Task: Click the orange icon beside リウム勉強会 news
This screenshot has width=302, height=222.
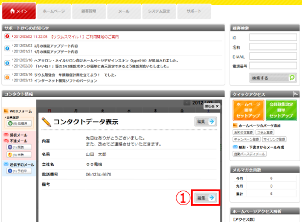Action: [7, 77]
